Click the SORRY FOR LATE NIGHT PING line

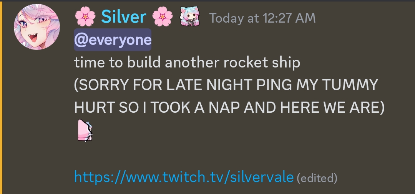226,85
